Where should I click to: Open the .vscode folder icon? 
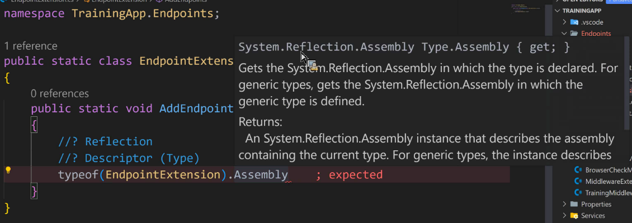click(574, 22)
